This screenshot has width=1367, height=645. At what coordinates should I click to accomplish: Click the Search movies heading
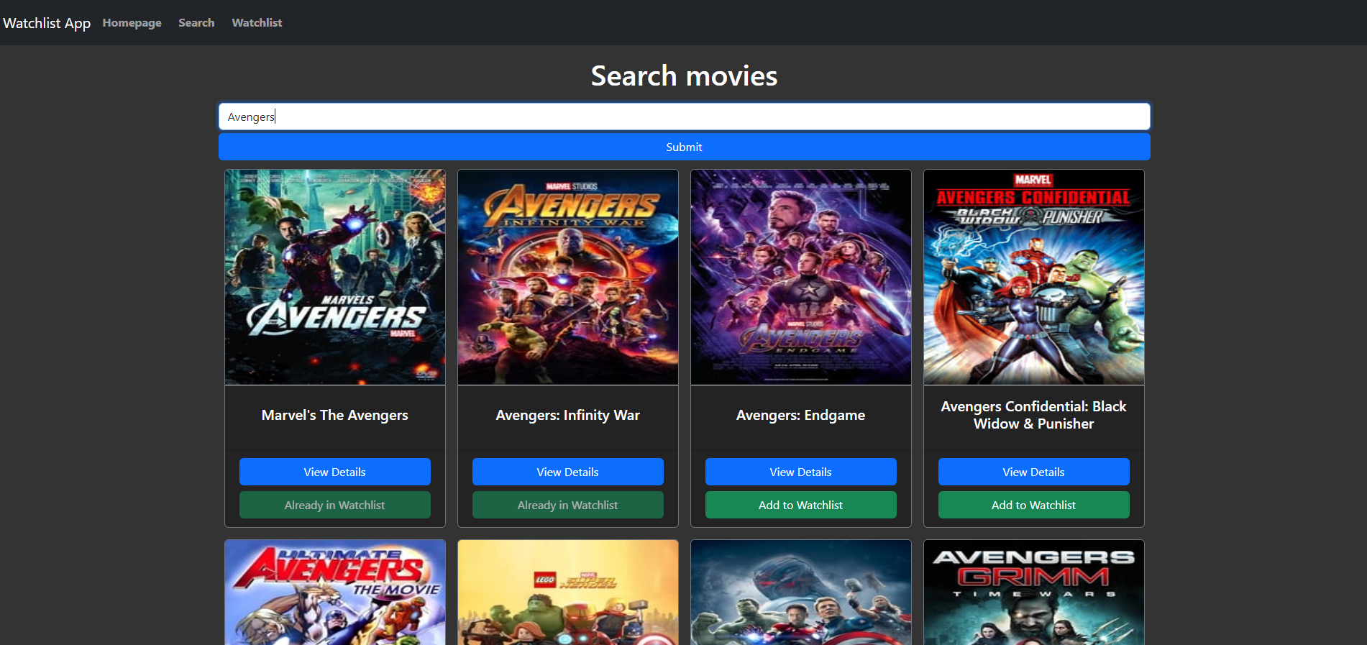pyautogui.click(x=684, y=76)
